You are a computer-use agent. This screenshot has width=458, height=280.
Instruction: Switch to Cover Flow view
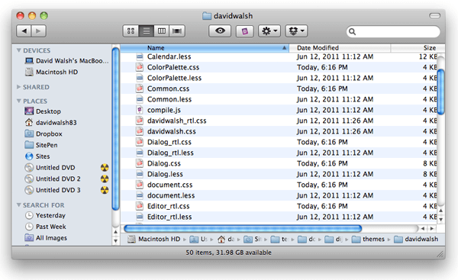(x=177, y=31)
